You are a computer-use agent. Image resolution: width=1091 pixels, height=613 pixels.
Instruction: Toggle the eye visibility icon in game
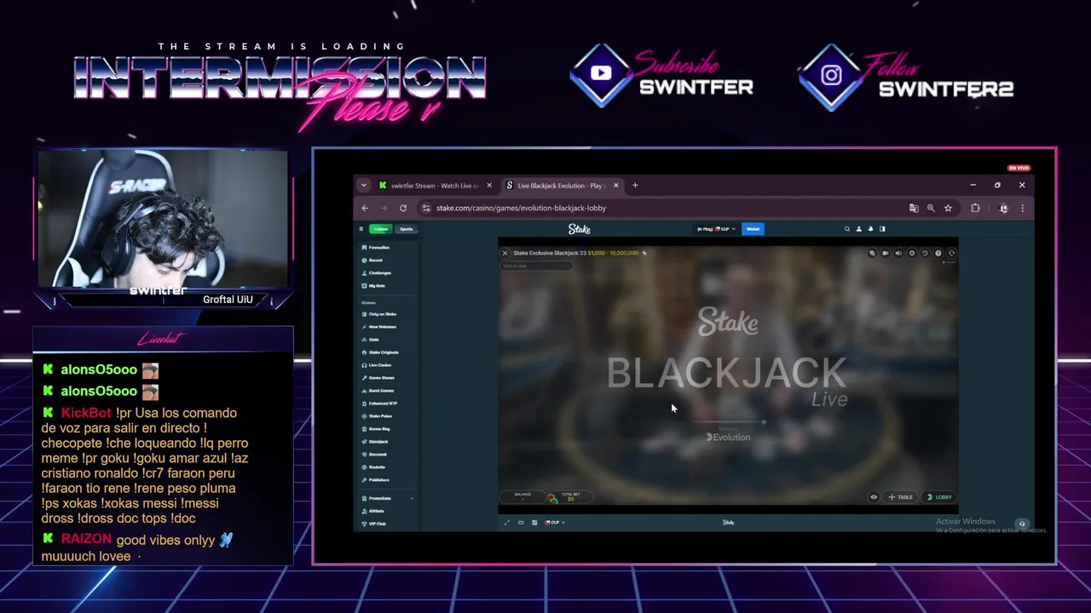pyautogui.click(x=874, y=497)
